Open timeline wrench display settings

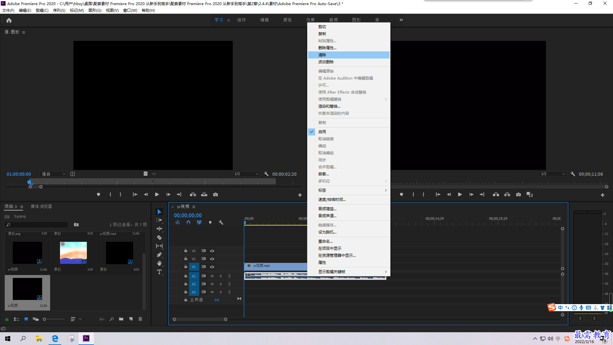tap(221, 222)
